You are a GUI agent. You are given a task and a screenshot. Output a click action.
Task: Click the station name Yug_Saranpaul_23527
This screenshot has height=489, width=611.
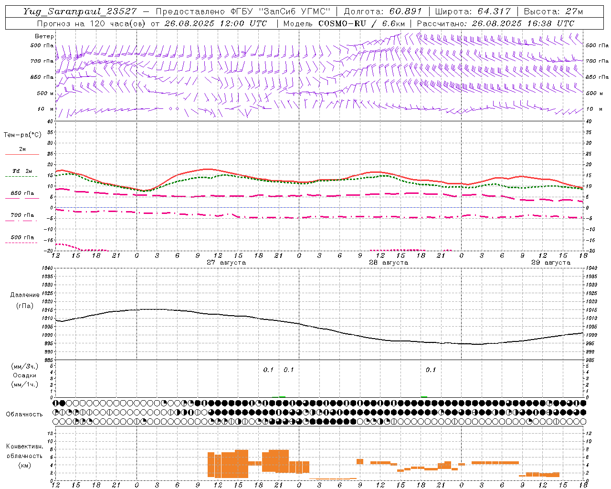(80, 11)
